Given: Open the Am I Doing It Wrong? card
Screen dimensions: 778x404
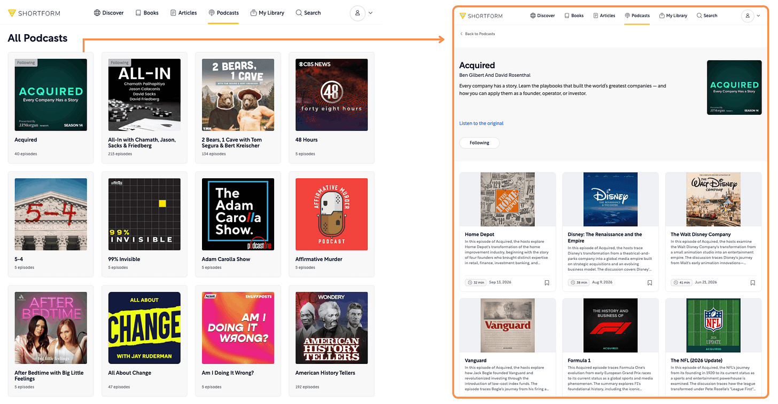Looking at the screenshot, I should [238, 340].
